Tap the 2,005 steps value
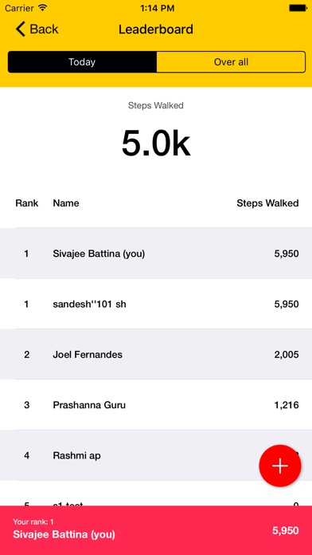The height and width of the screenshot is (555, 312). click(287, 355)
